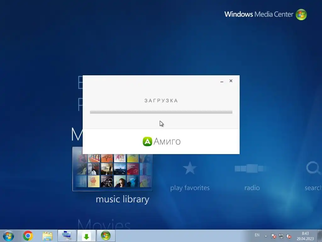Viewport: 322px width, 242px height.
Task: Select radio in Media Center
Action: pyautogui.click(x=252, y=188)
